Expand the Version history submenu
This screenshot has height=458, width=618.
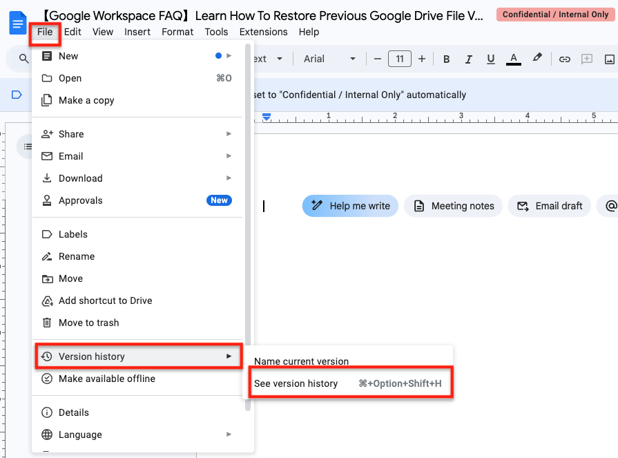[137, 356]
